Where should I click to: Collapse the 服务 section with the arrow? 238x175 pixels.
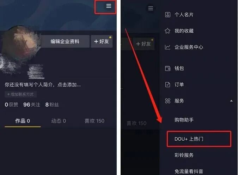tap(231, 101)
